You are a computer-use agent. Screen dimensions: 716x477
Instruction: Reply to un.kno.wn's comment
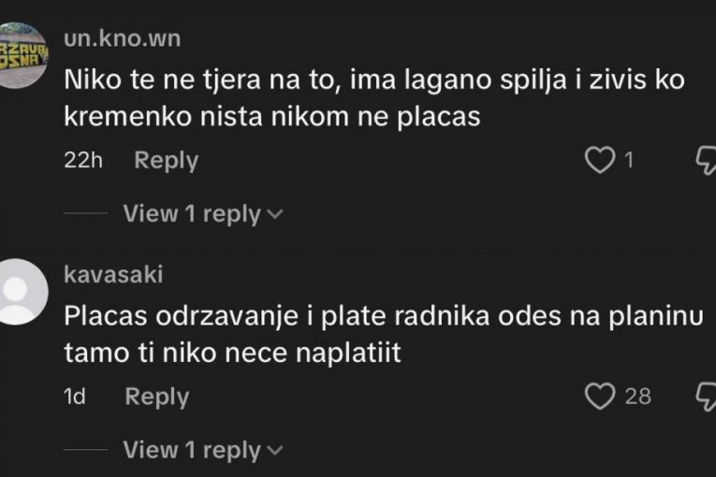(x=166, y=161)
